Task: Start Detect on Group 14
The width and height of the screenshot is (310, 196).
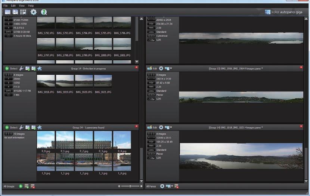Action: pos(11,69)
